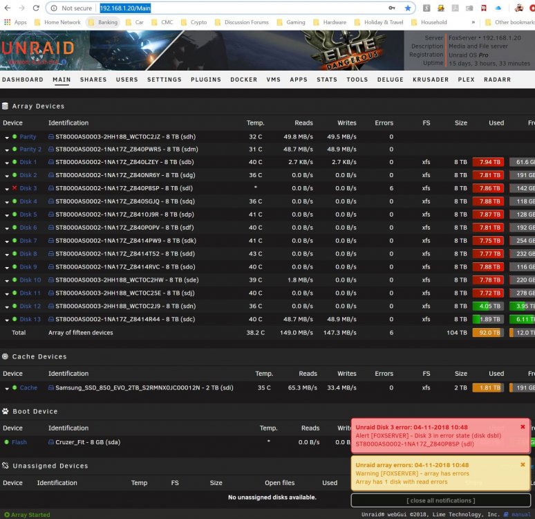Expand the Disk 8 dropdown arrow
This screenshot has width=535, height=519.
coord(7,255)
